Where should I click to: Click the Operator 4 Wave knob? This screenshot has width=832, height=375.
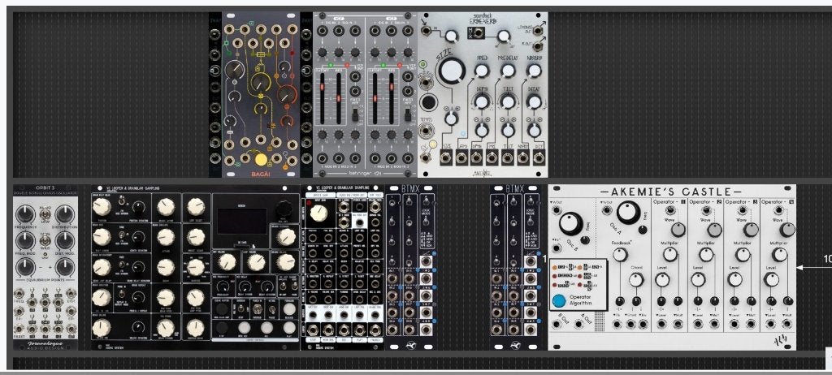click(787, 230)
